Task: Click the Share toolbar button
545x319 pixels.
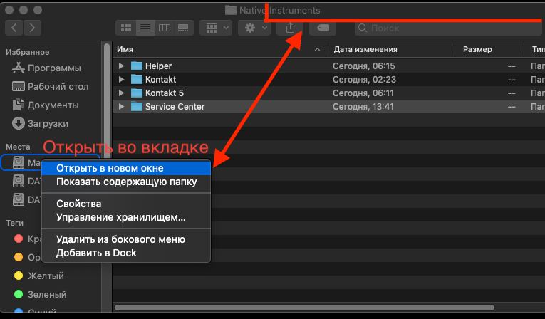Action: coord(290,28)
